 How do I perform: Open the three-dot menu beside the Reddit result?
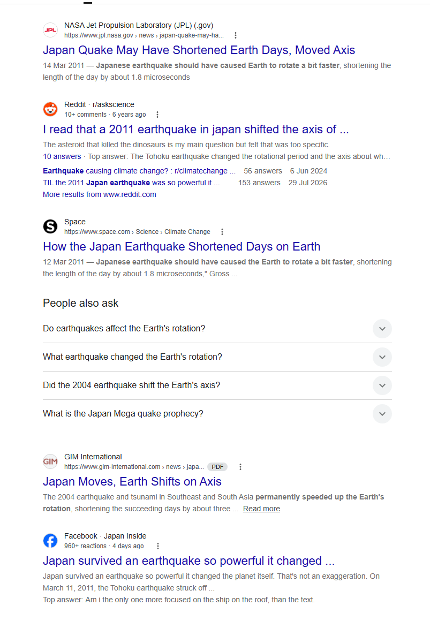(157, 115)
